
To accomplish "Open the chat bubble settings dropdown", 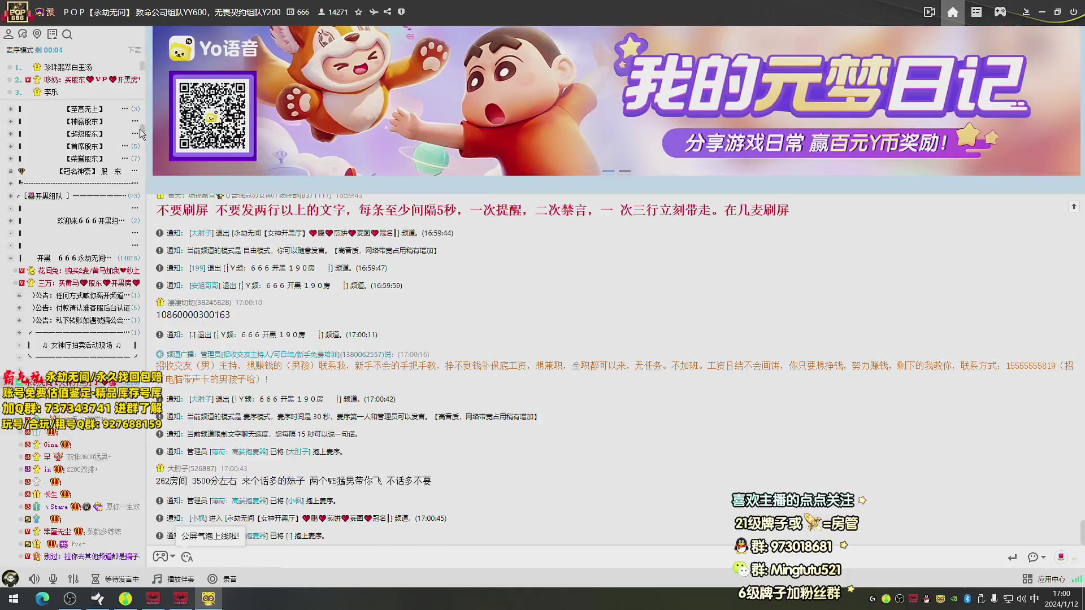I will point(1036,557).
